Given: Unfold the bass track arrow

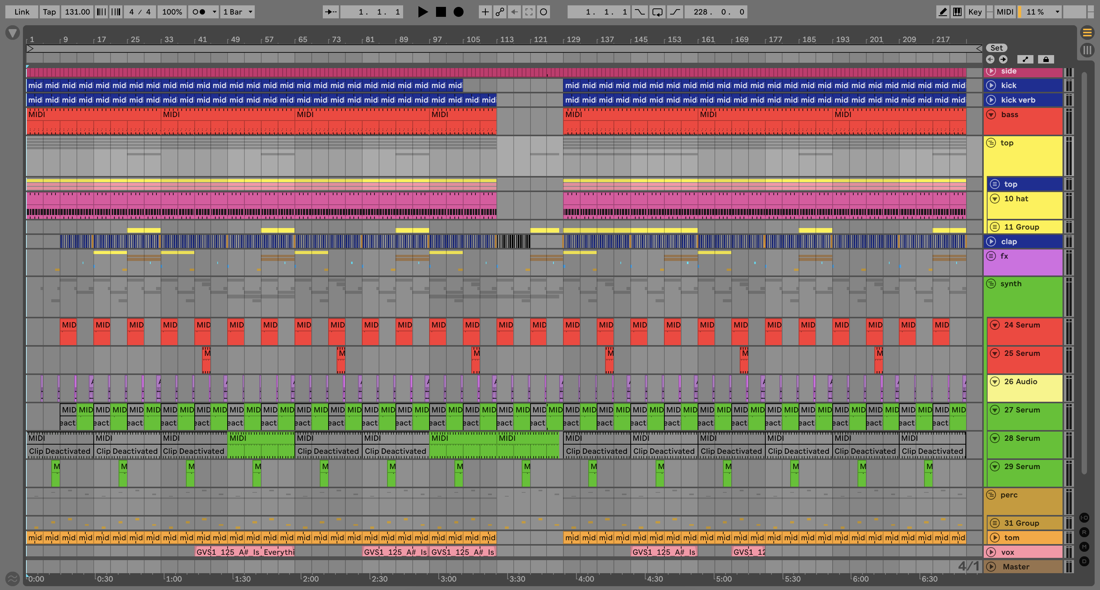Looking at the screenshot, I should click(991, 114).
